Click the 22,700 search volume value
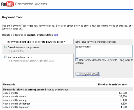Screen dimensions: 134x110 [123, 97]
